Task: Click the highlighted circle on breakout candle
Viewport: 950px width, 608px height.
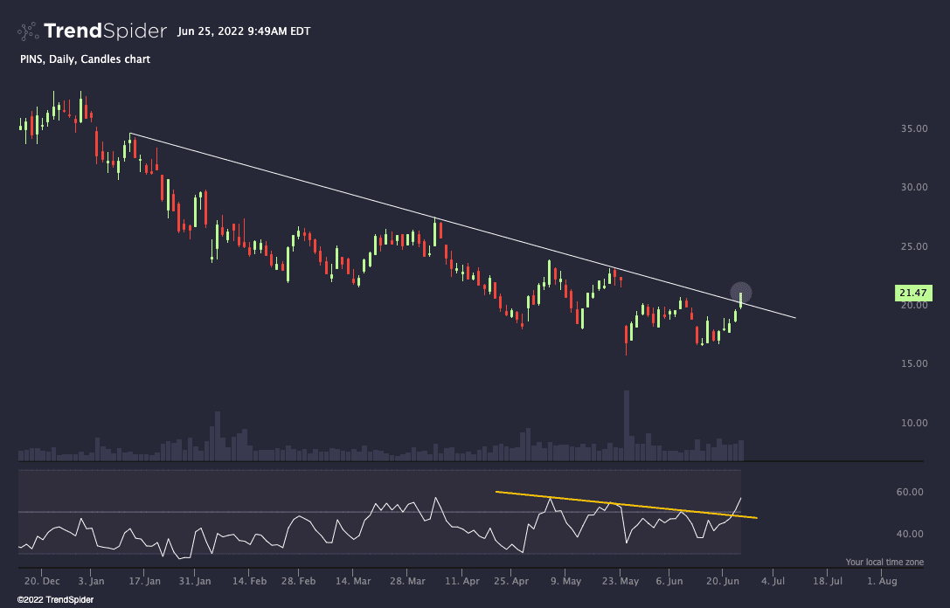Action: (740, 294)
